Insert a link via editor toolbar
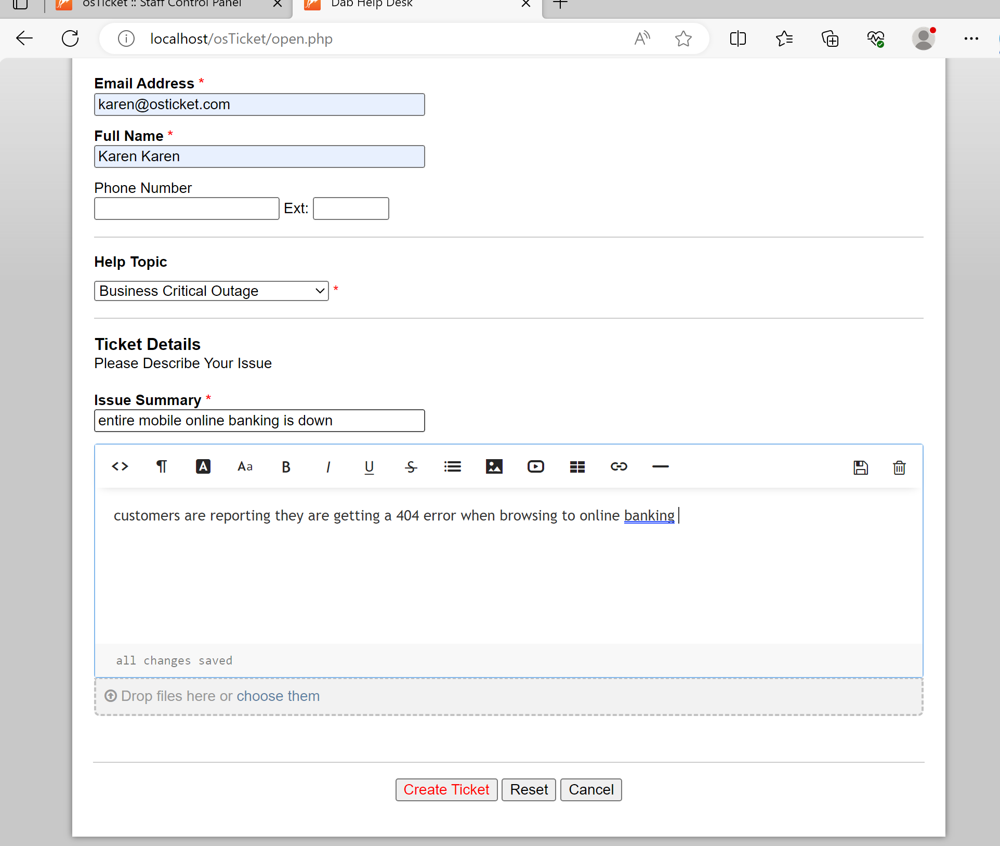The image size is (1000, 846). 619,466
